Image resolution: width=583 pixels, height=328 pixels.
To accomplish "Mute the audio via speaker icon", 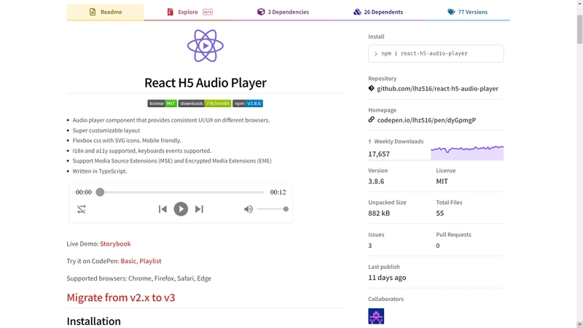I will tap(249, 209).
